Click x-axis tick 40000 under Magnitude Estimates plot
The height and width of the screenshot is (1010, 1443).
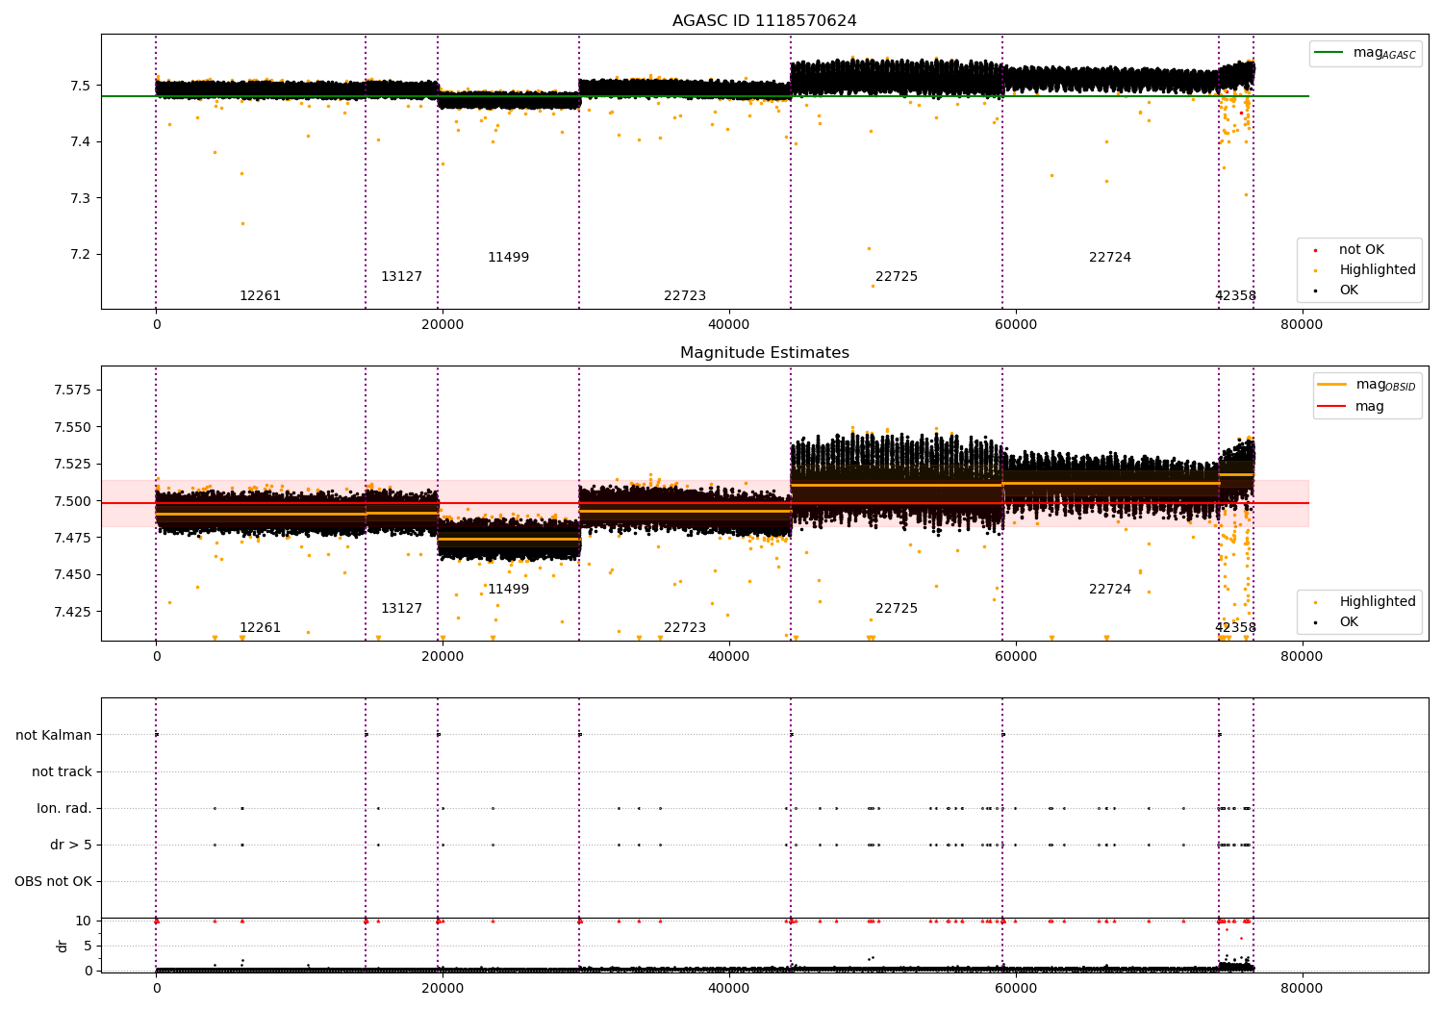729,657
